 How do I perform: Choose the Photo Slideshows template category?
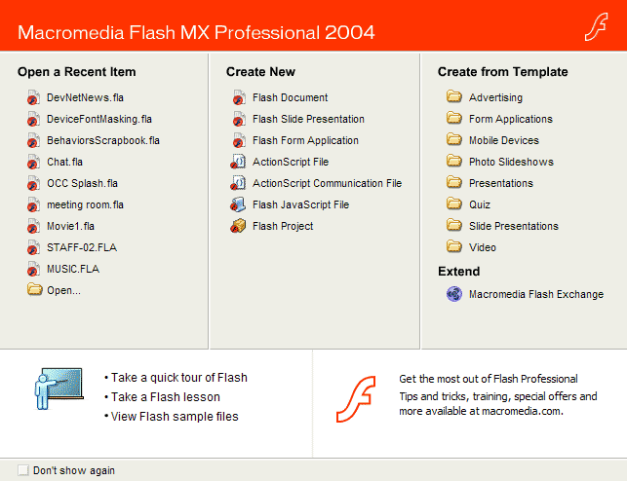(x=511, y=162)
